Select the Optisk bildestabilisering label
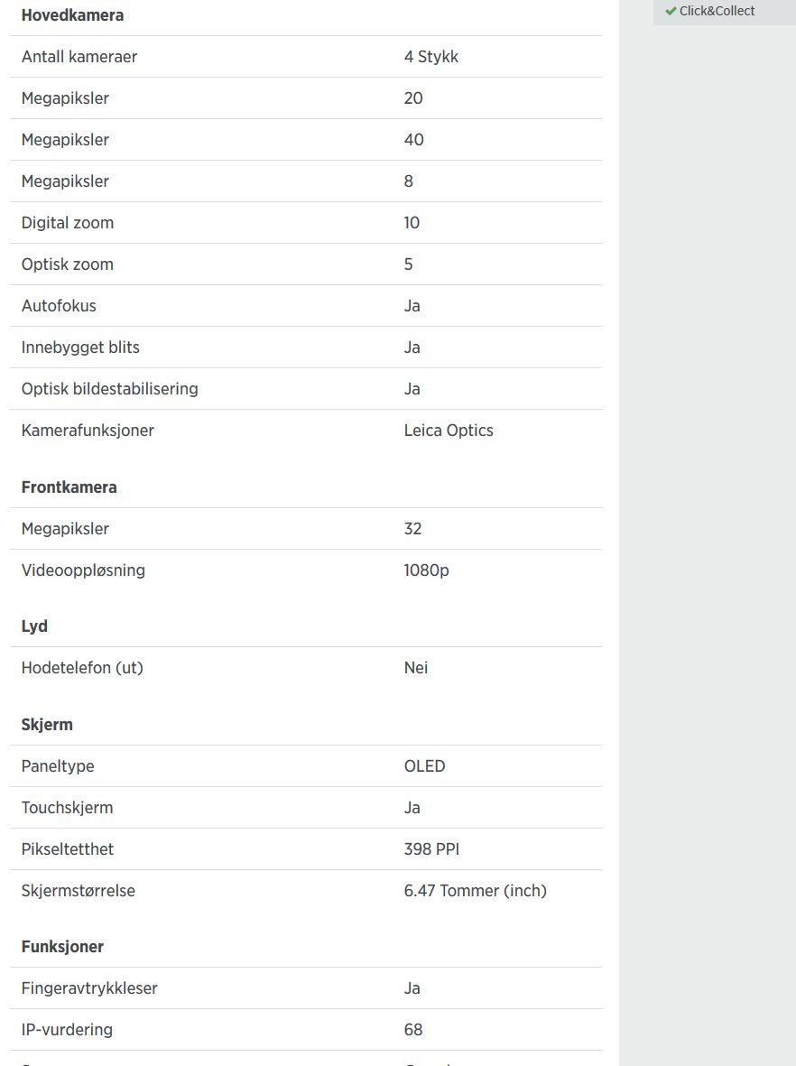The width and height of the screenshot is (796, 1066). [110, 389]
